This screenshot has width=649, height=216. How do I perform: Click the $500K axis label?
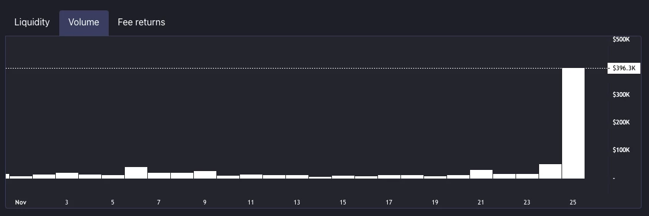click(x=621, y=39)
